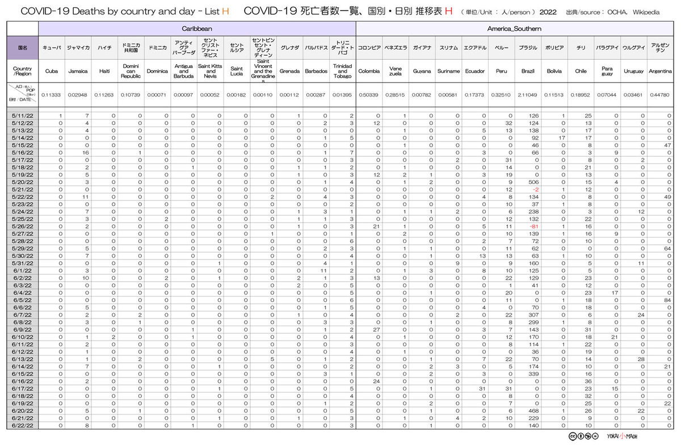Click the Attribution (BY) person license icon

[x=581, y=436]
